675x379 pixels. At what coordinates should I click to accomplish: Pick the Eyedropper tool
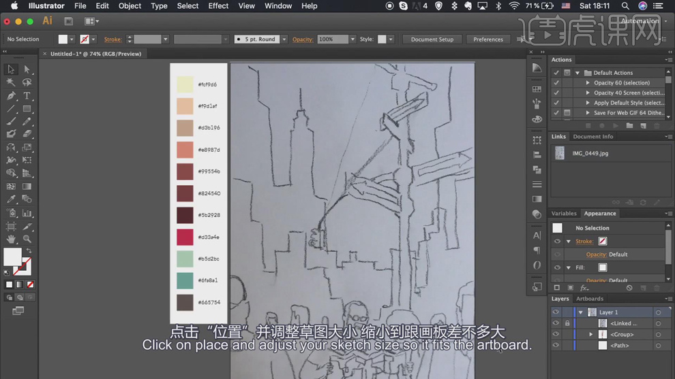tap(11, 199)
